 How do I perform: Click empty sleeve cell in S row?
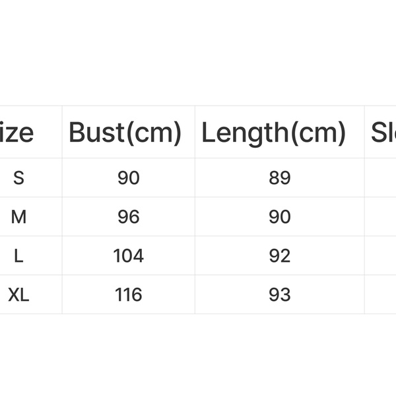(x=381, y=178)
